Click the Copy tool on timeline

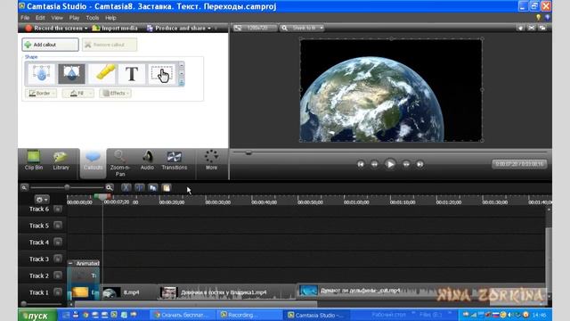click(x=152, y=187)
